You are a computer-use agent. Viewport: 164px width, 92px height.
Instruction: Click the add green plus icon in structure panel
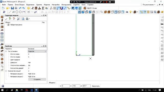(10, 19)
